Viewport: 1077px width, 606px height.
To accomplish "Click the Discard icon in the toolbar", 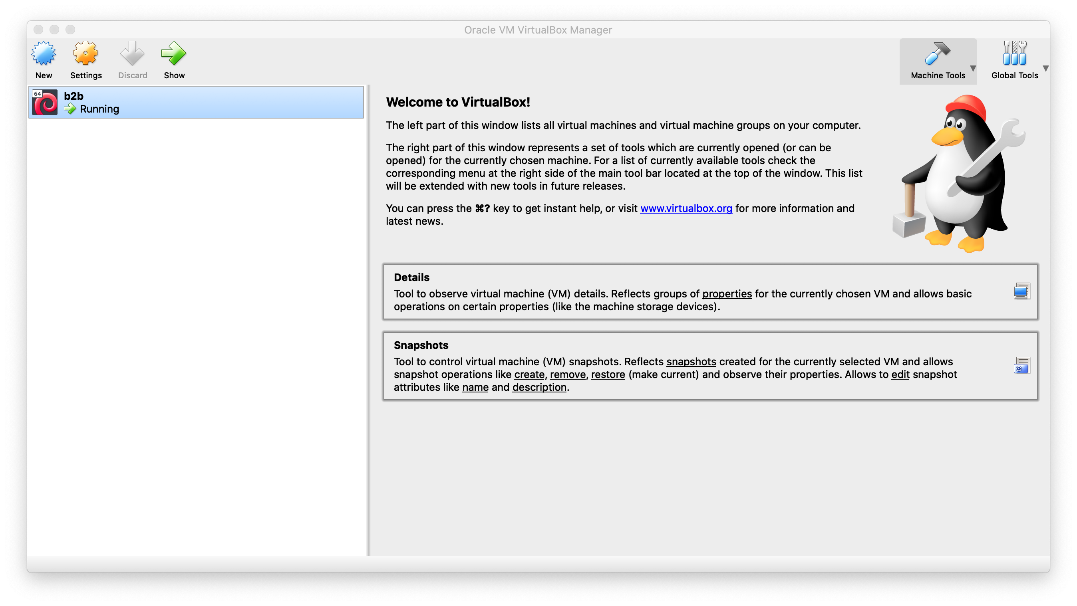I will 132,53.
